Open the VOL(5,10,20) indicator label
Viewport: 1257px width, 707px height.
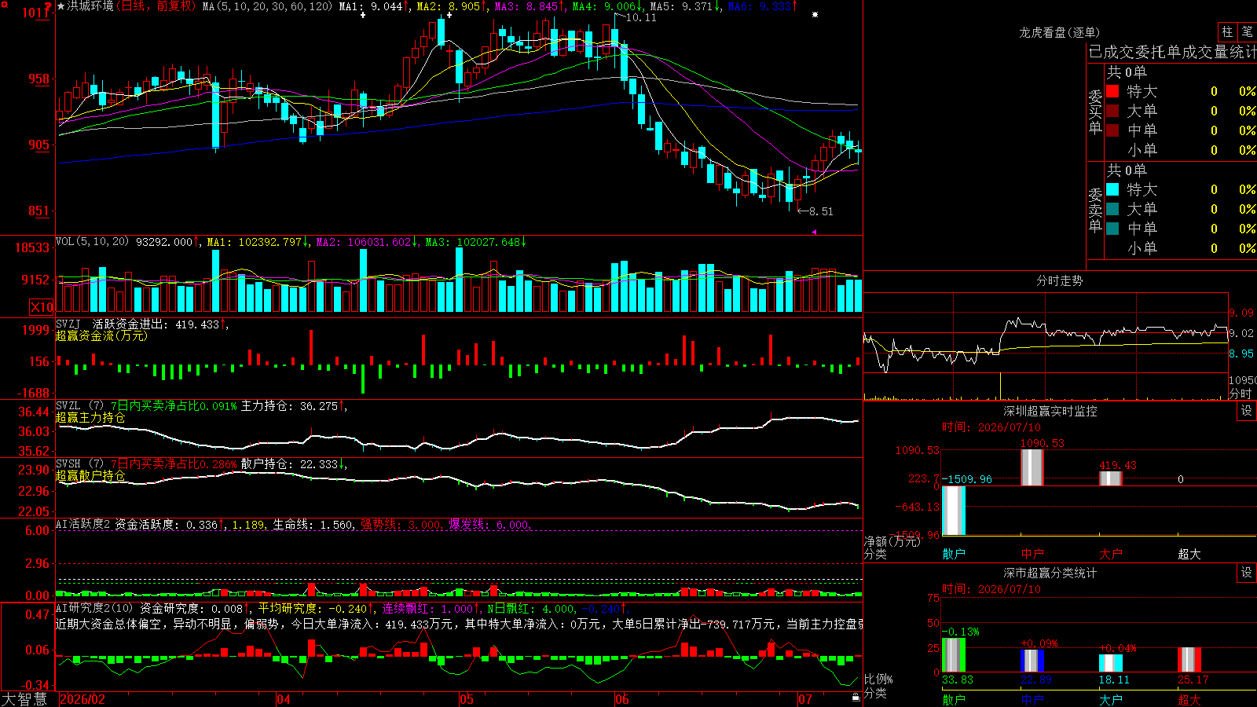click(x=92, y=241)
